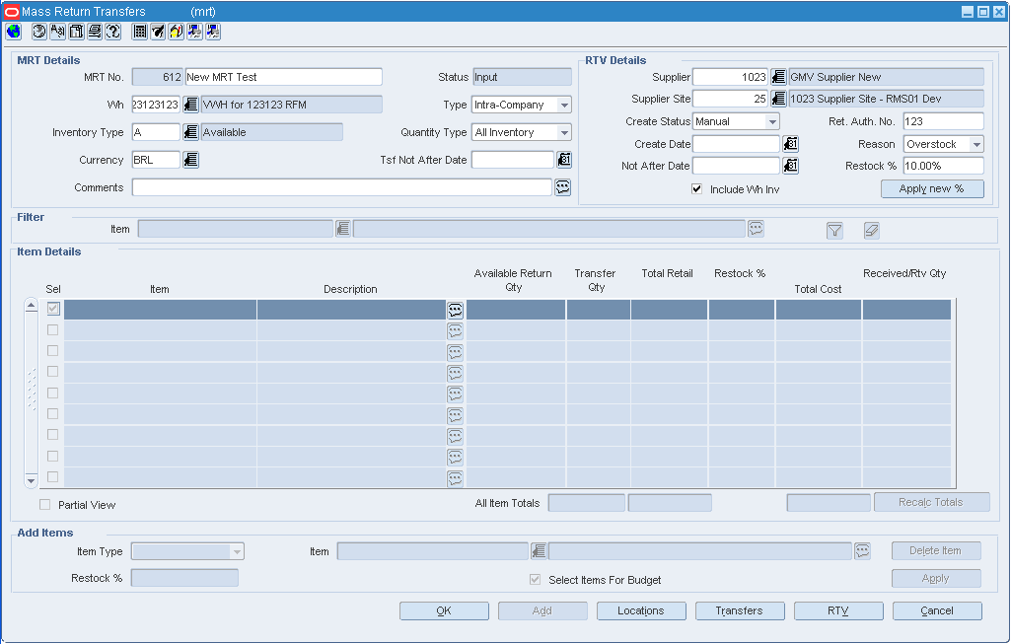The height and width of the screenshot is (644, 1011).
Task: Apply the item filter using the funnel icon
Action: click(834, 229)
